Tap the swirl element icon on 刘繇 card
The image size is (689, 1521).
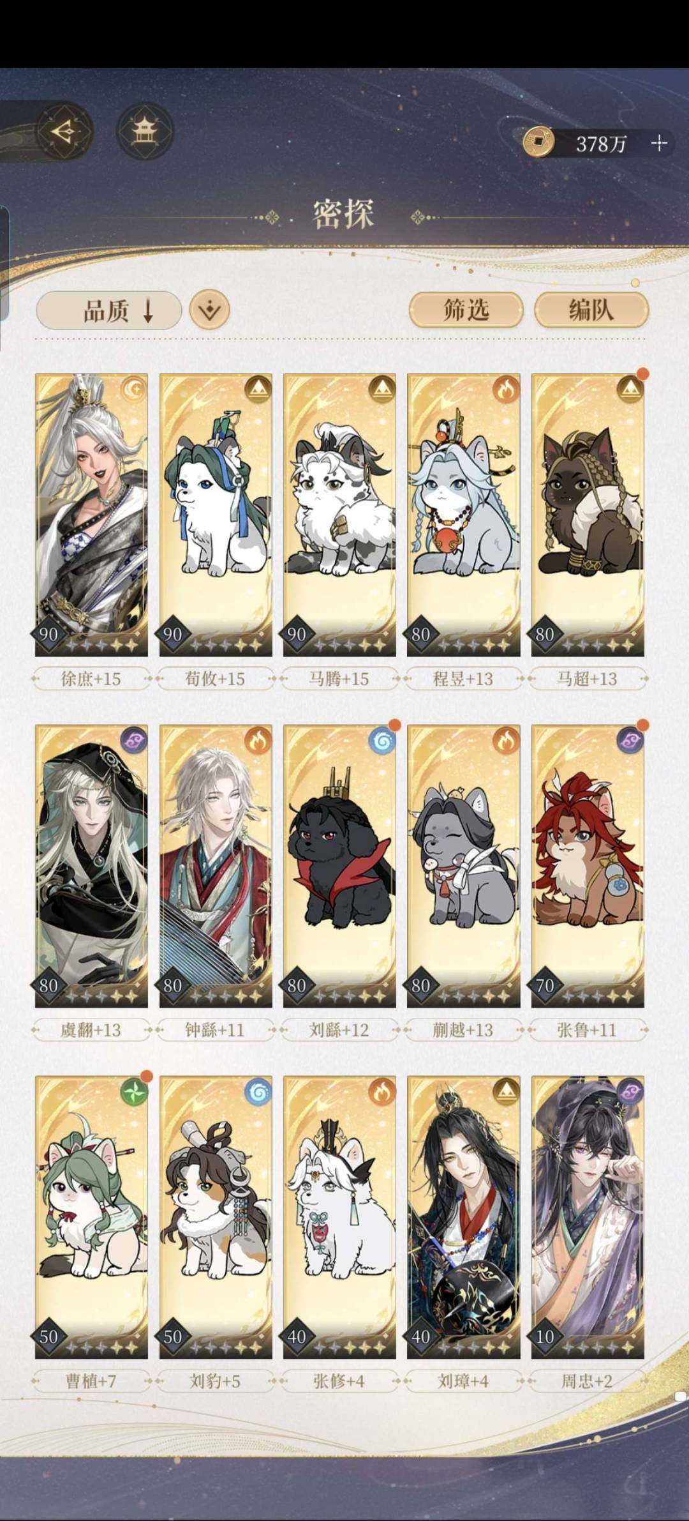(382, 741)
